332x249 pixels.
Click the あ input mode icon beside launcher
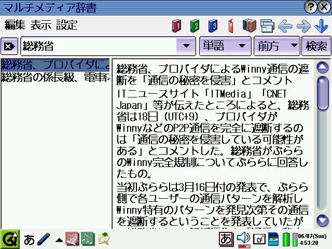click(x=29, y=240)
